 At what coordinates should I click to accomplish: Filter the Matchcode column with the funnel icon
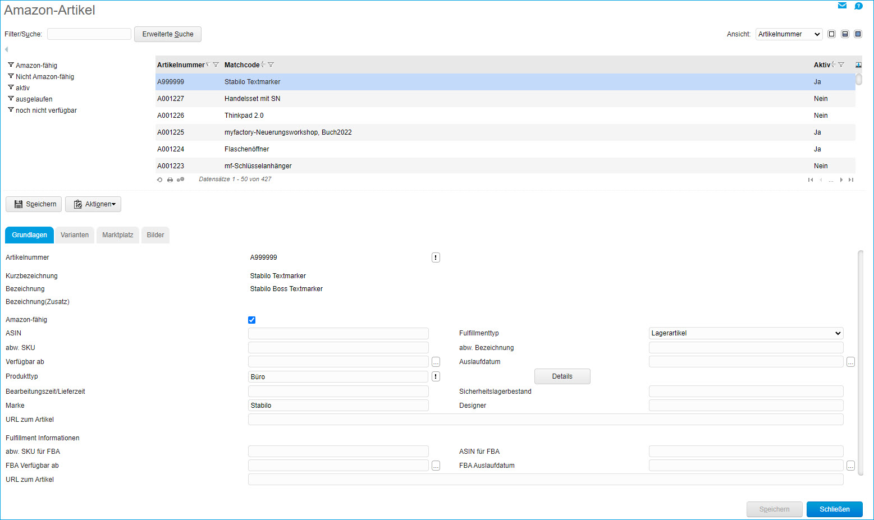(271, 64)
